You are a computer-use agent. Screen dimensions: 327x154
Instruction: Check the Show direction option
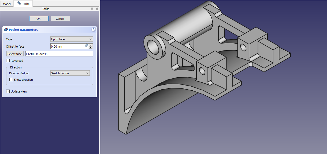click(x=11, y=80)
